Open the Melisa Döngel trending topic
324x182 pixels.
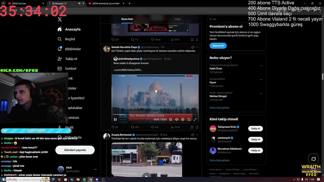218,96
